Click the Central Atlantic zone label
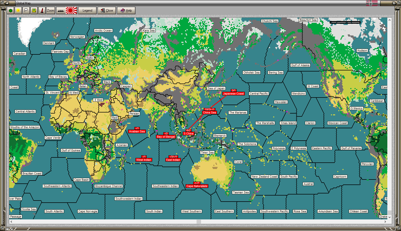The image size is (401, 231). tap(25, 111)
